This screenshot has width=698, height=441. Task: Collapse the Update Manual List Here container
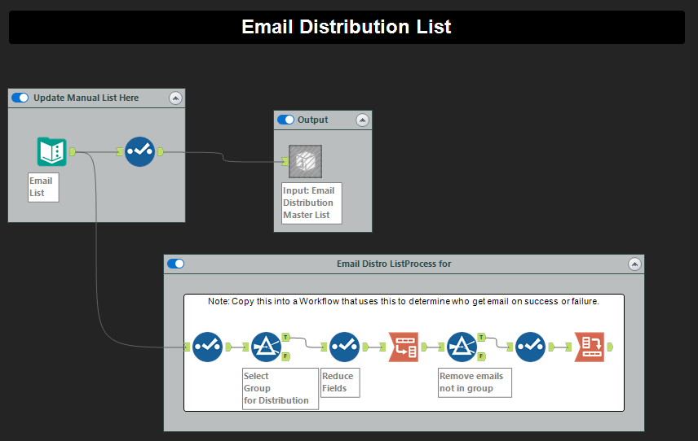point(175,98)
